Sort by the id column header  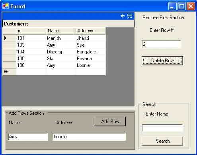pos(31,31)
